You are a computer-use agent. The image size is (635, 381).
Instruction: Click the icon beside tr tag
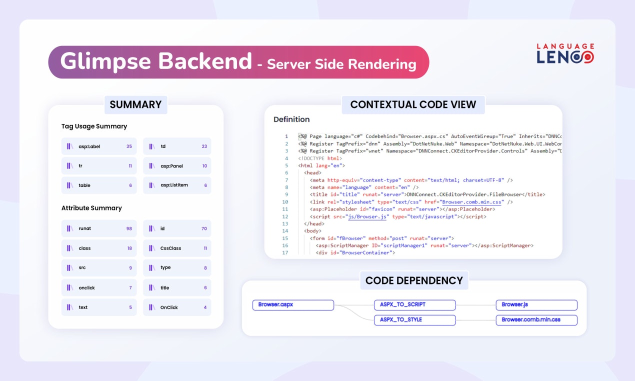click(x=70, y=166)
